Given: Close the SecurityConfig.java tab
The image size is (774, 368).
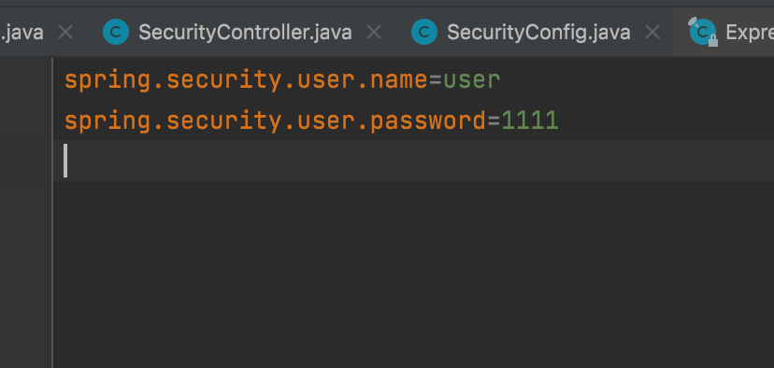Looking at the screenshot, I should pyautogui.click(x=652, y=33).
